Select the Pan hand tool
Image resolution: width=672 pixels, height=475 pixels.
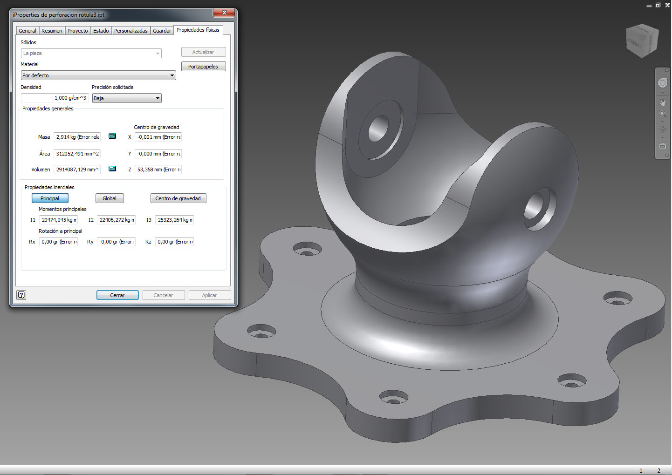[662, 102]
